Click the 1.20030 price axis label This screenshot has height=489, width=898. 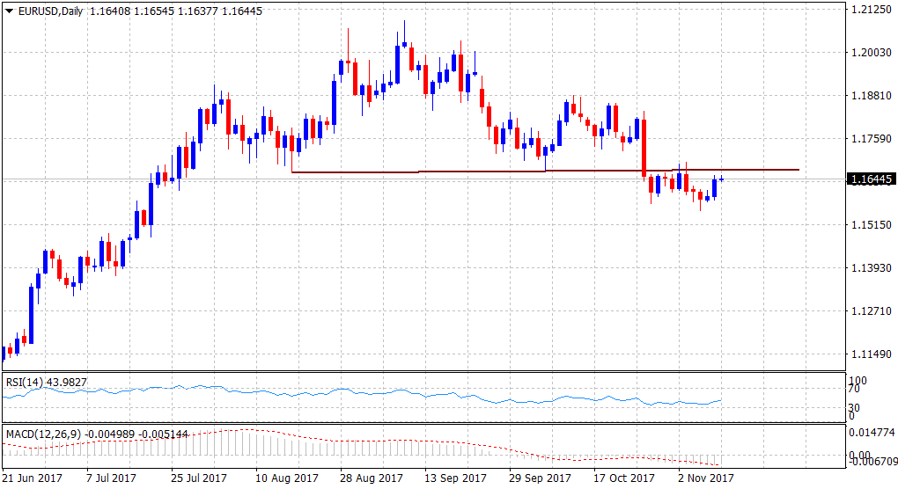click(871, 52)
